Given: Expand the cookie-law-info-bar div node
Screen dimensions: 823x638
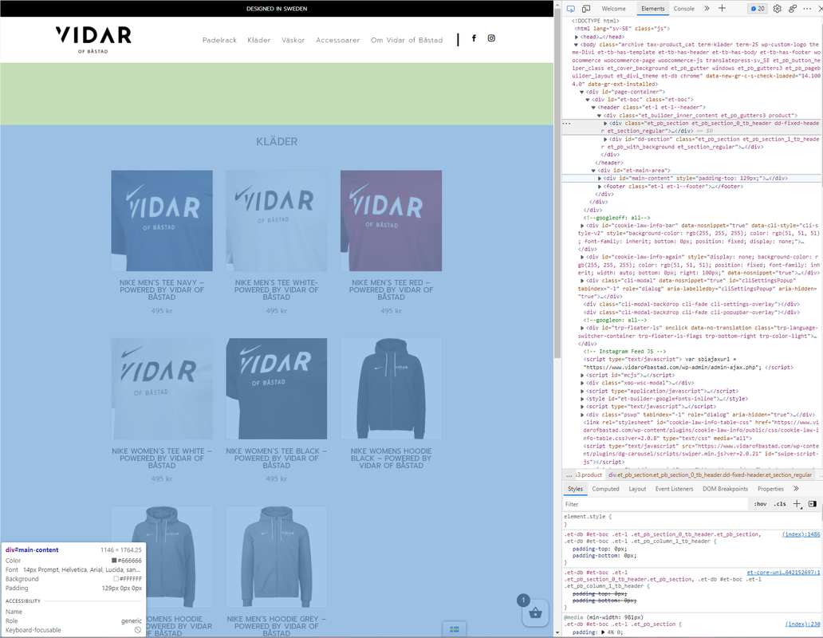Looking at the screenshot, I should coord(582,226).
